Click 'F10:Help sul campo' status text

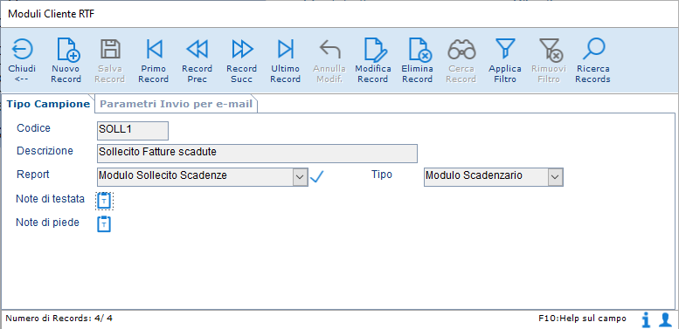(x=582, y=319)
